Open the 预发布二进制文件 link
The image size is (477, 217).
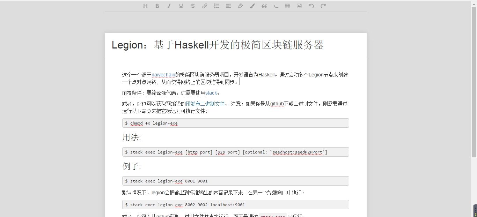pos(205,104)
